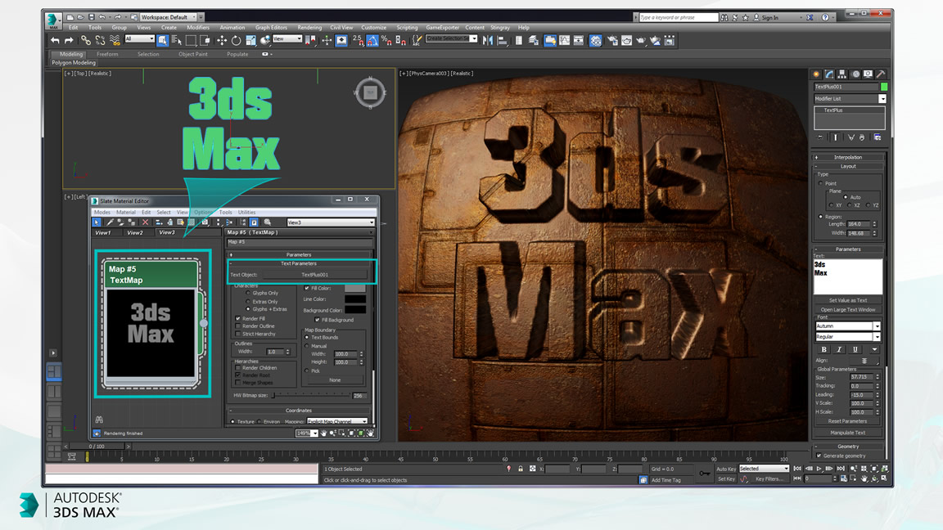The width and height of the screenshot is (943, 530).
Task: Switch to View2 tab in material editor
Action: pyautogui.click(x=135, y=232)
